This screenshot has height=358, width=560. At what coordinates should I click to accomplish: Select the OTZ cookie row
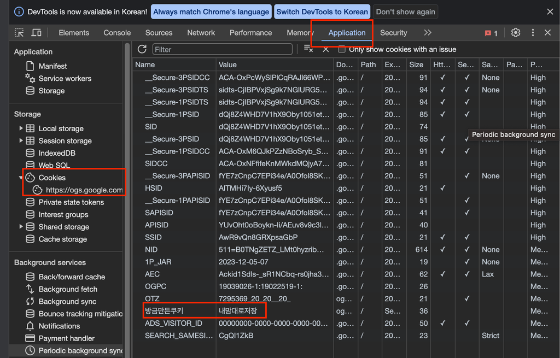(346, 299)
